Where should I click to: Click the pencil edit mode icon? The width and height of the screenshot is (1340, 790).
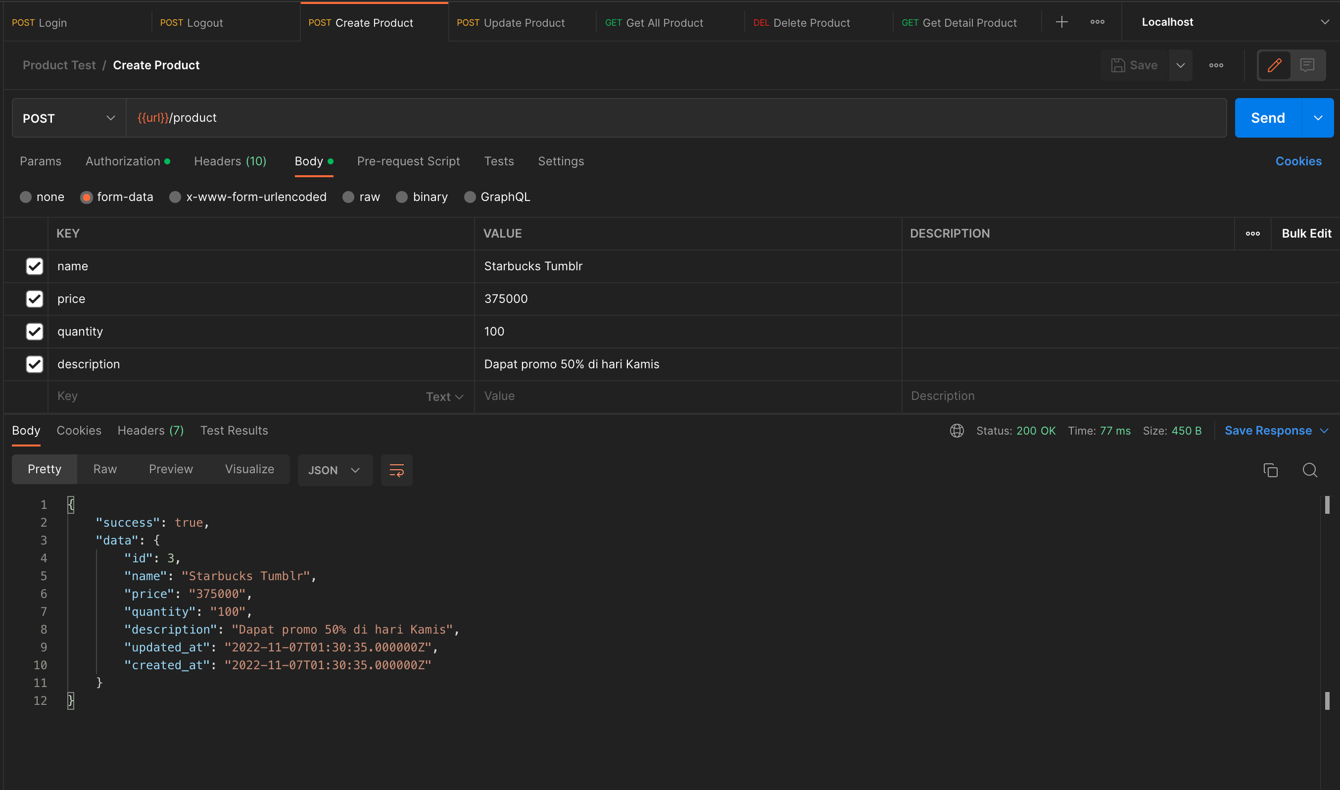pyautogui.click(x=1274, y=65)
